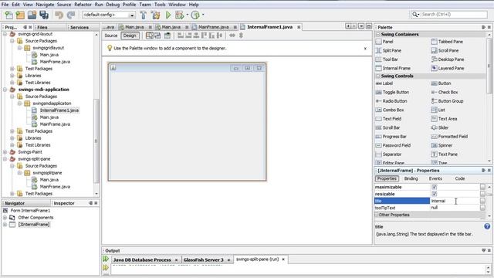Switch to the Inspector tab
Screen dimensions: 494x278
tap(64, 203)
